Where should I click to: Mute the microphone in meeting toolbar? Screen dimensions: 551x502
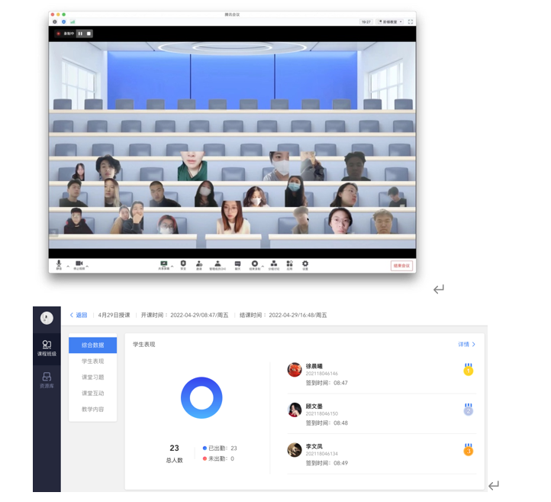tap(59, 264)
